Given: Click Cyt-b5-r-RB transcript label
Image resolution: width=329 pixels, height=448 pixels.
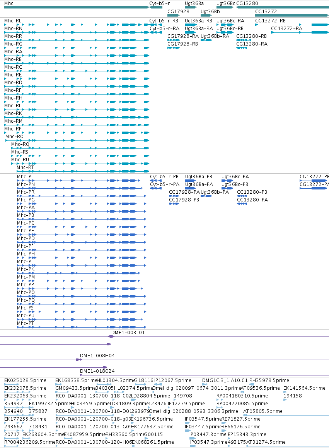Looking at the screenshot, I should coord(164,21).
